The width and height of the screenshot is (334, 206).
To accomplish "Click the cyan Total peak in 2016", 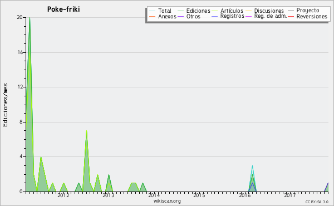I will pos(252,166).
